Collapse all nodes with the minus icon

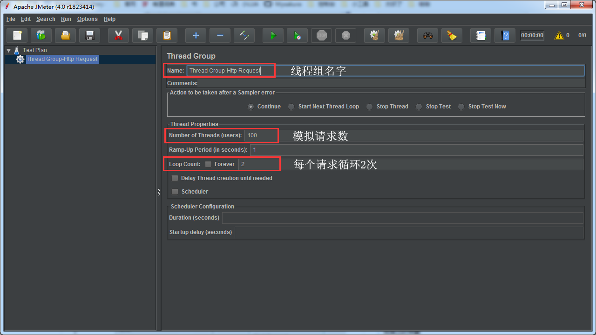[220, 35]
